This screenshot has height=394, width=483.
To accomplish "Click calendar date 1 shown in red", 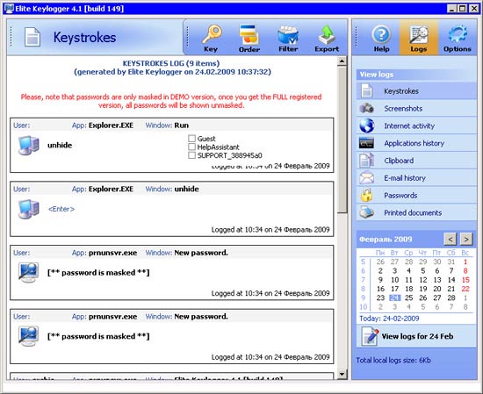I will pyautogui.click(x=465, y=262).
